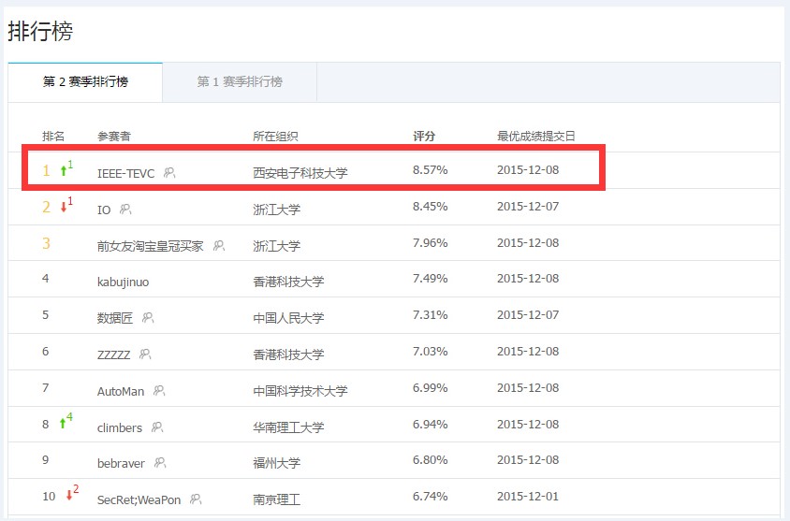Click team icon beside ZZZZZ
Image resolution: width=790 pixels, height=521 pixels.
pyautogui.click(x=145, y=354)
